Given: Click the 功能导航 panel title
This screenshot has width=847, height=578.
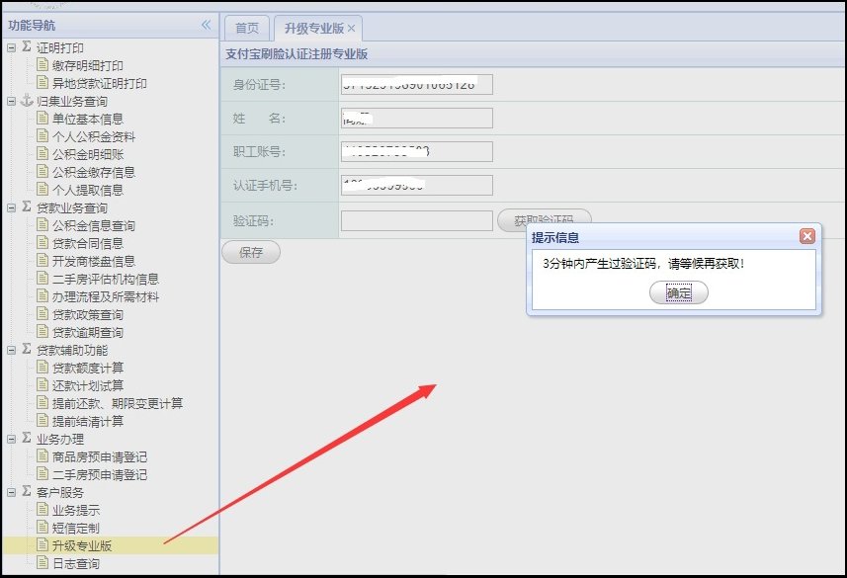Looking at the screenshot, I should (32, 26).
